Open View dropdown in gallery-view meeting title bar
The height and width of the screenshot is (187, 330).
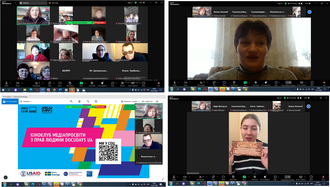141,3
